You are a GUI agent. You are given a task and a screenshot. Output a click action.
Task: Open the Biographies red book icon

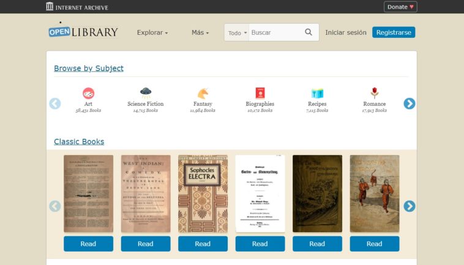260,93
